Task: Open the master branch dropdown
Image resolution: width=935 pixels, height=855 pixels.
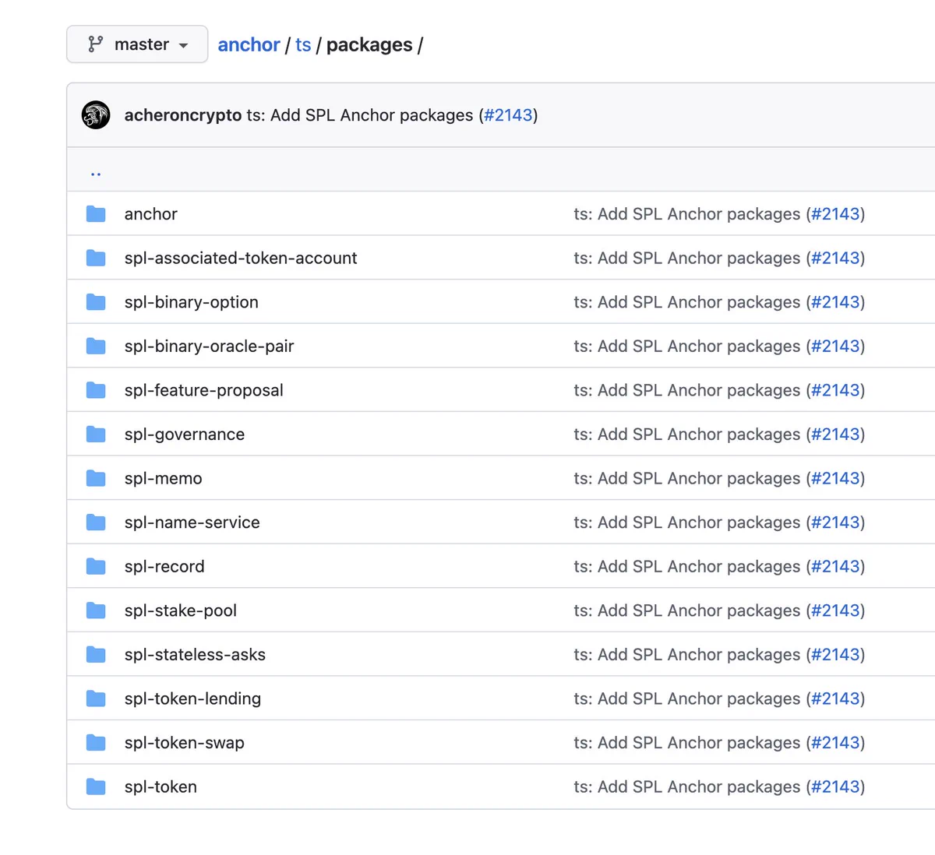Action: pos(137,44)
